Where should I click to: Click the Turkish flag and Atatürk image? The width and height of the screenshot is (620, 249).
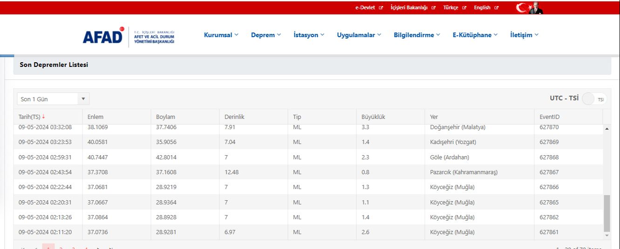click(x=529, y=8)
